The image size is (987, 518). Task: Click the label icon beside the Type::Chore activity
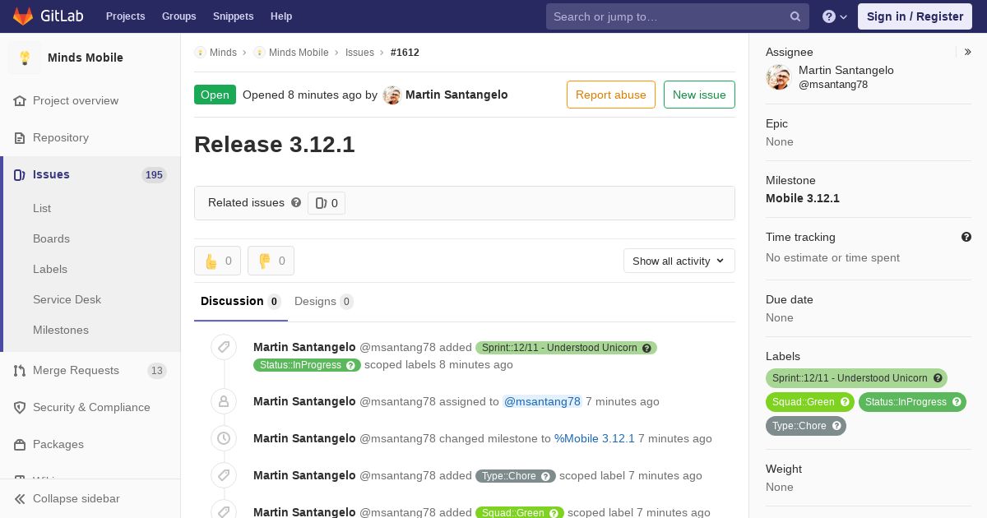point(224,475)
